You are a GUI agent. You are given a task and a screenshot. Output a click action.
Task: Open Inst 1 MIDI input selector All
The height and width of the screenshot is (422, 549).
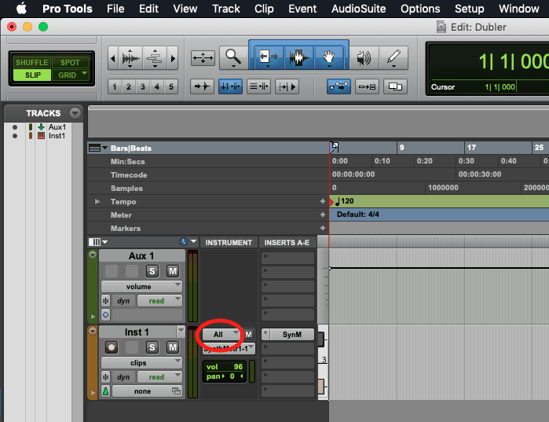[x=221, y=335]
